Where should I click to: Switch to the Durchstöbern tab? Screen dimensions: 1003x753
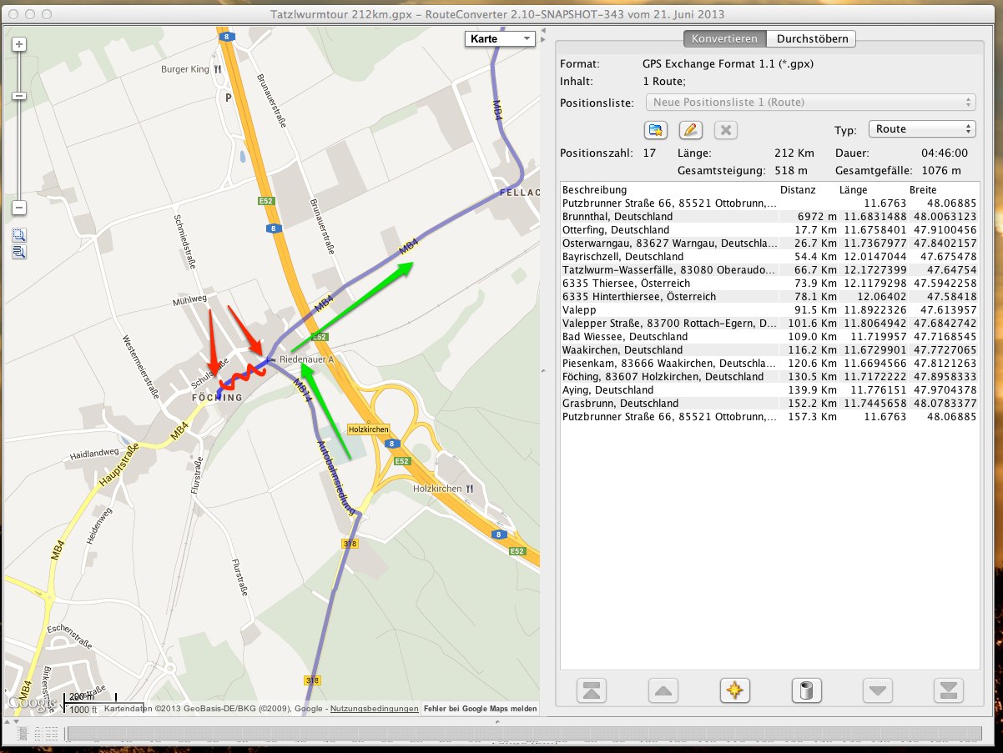coord(812,39)
